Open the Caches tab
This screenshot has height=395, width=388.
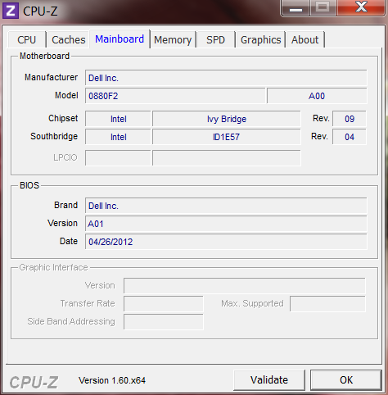69,40
